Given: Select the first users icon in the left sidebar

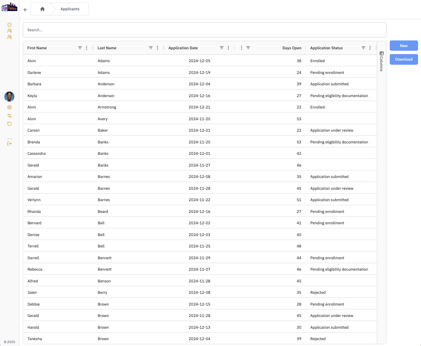Looking at the screenshot, I should (x=9, y=31).
